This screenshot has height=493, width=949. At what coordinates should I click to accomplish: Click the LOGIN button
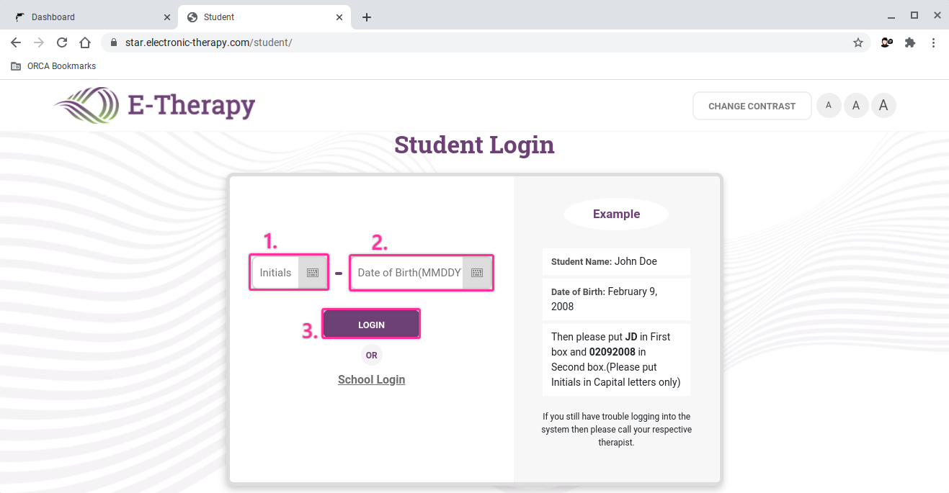371,324
